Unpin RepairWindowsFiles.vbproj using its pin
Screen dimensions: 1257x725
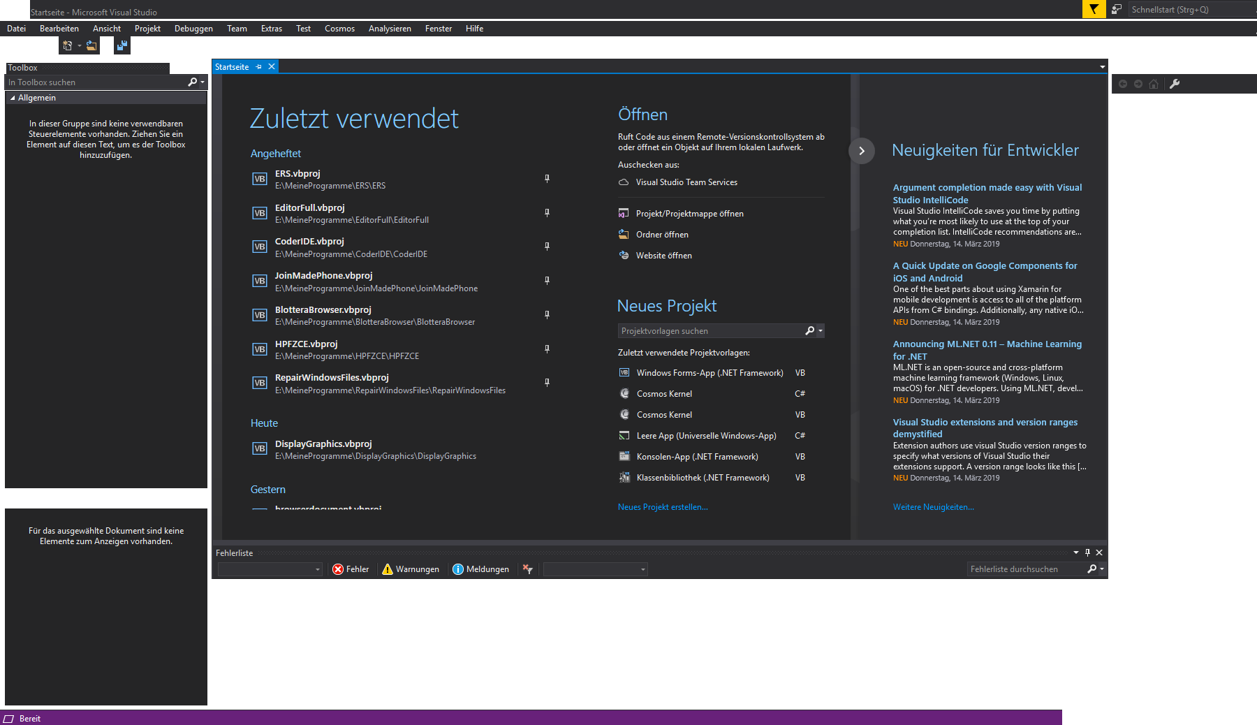point(547,383)
